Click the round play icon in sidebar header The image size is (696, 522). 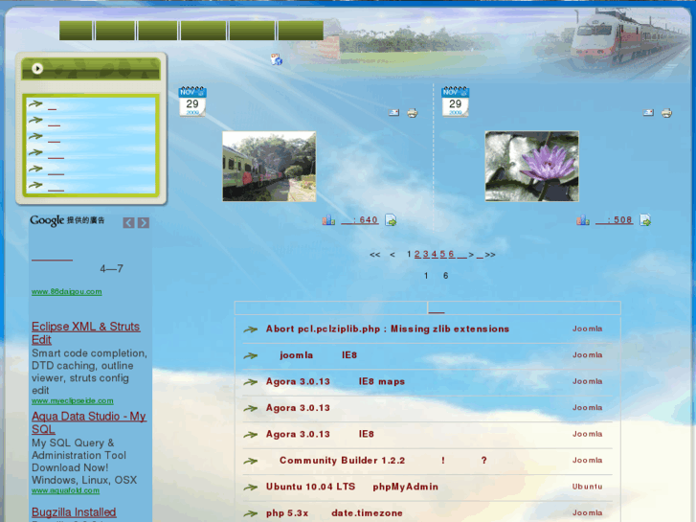coord(37,68)
